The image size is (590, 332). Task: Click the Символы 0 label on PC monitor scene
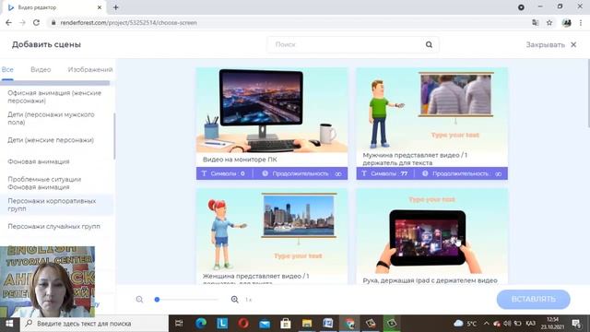tap(223, 173)
